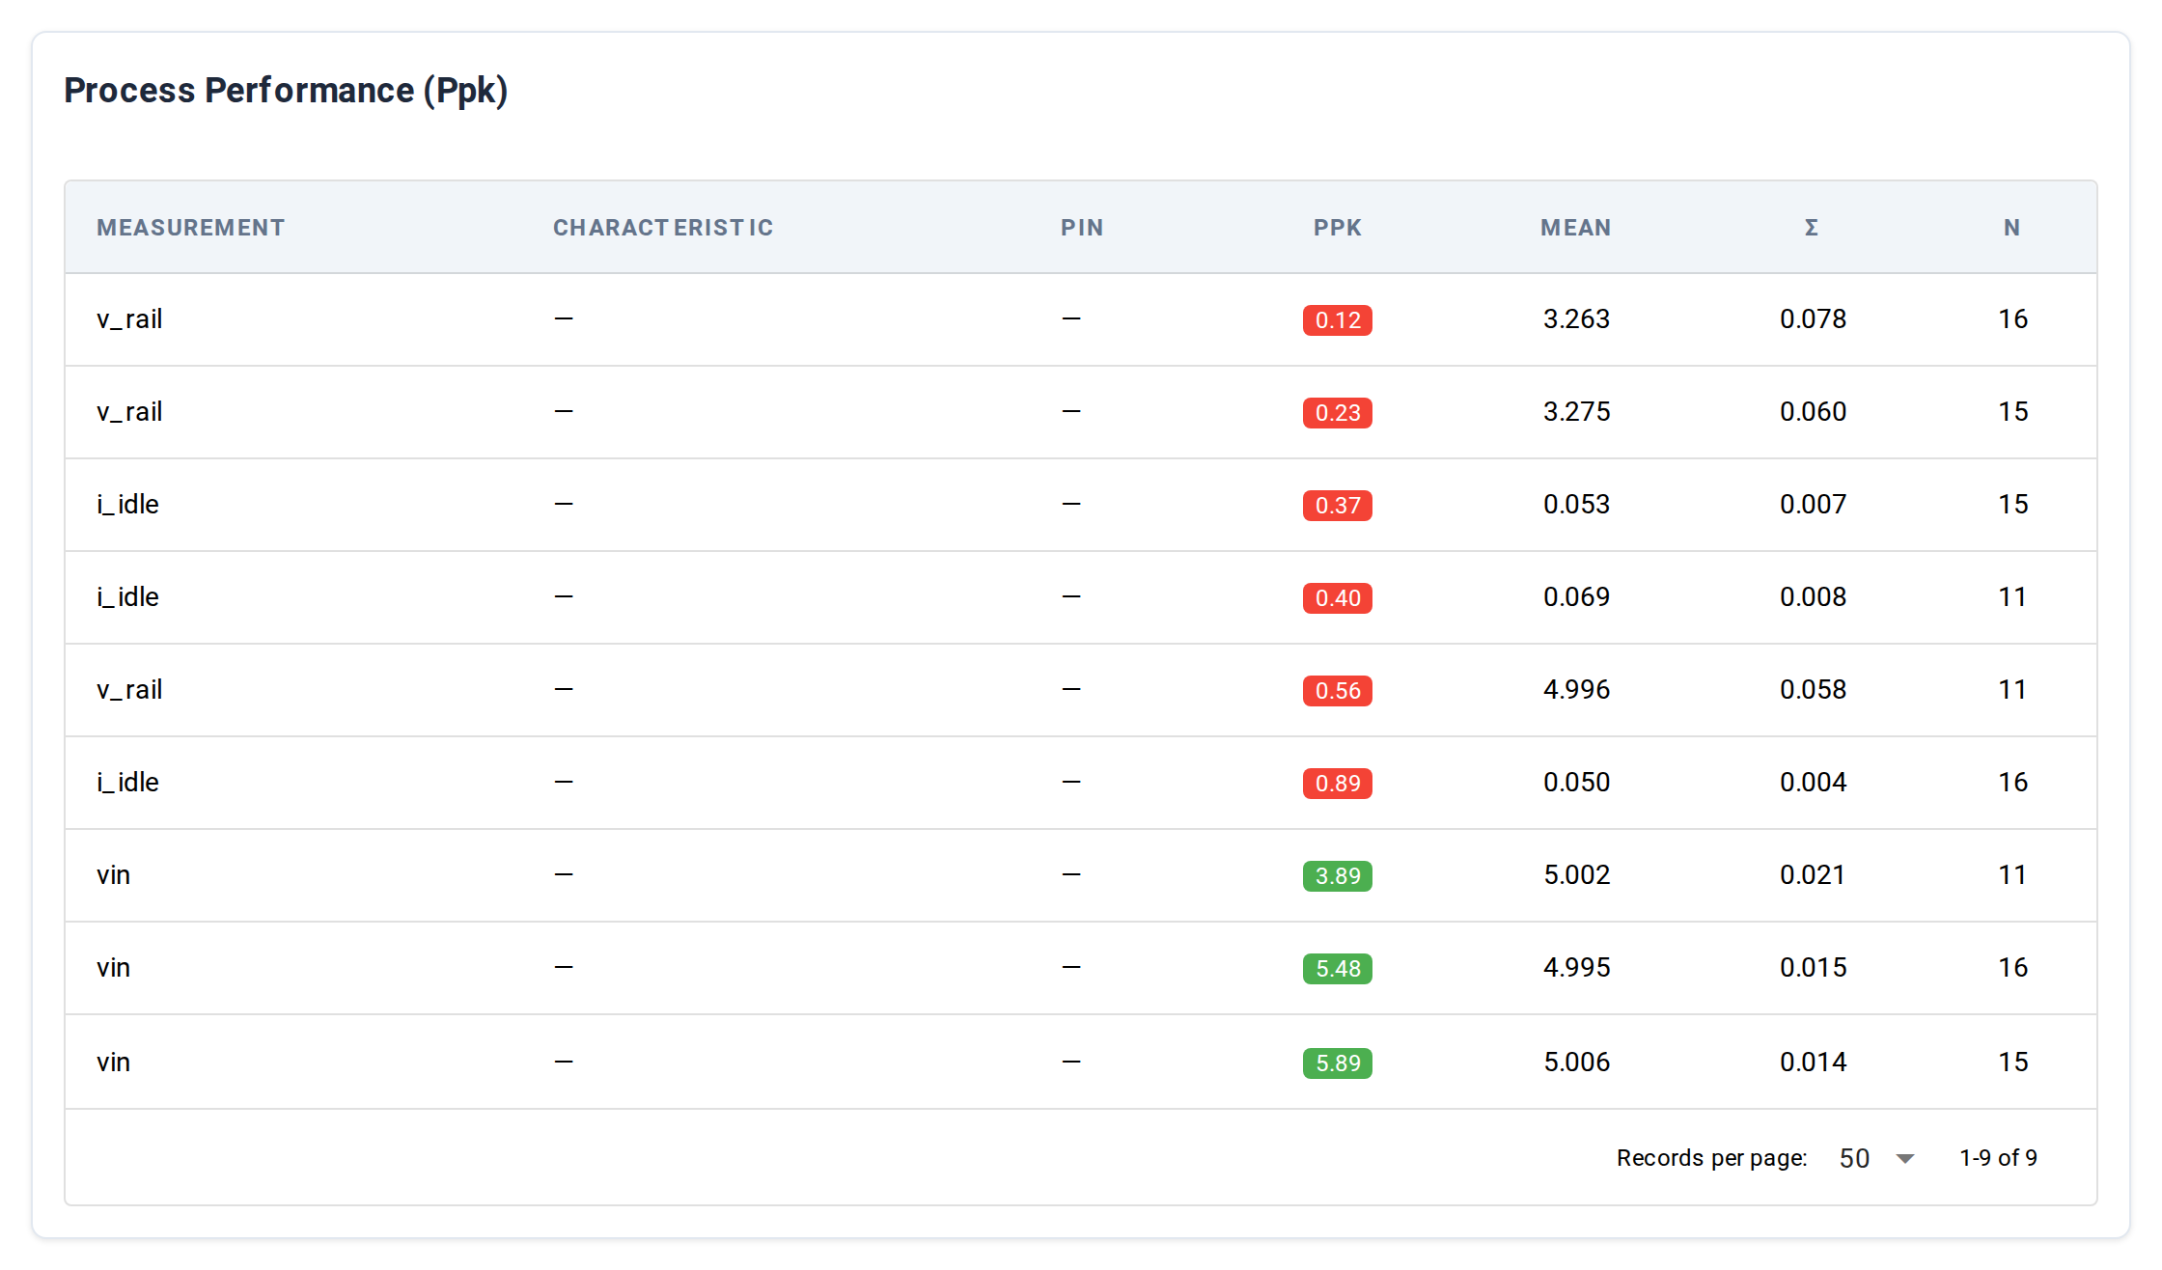Screen dimensions: 2162x1270
Task: Select the red 0.56 Ppk badge
Action: [x=1338, y=690]
